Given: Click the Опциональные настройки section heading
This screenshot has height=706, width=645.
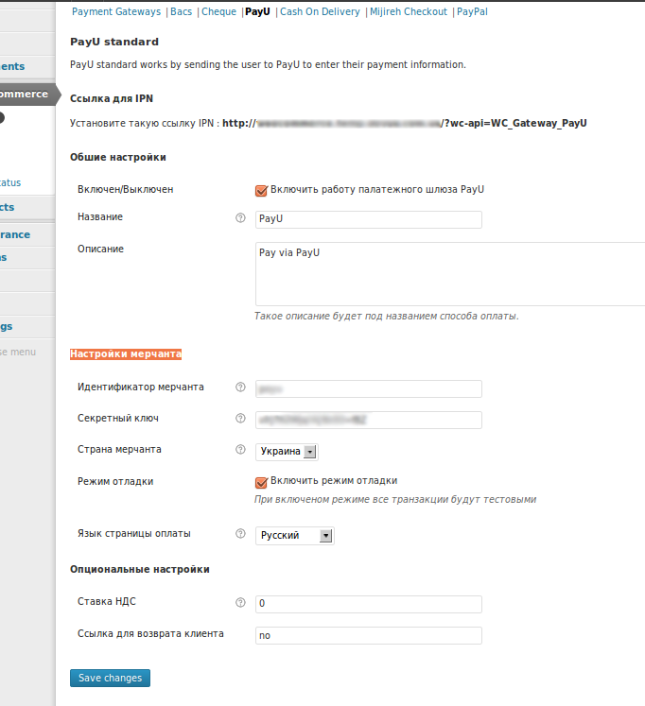Looking at the screenshot, I should tap(140, 569).
